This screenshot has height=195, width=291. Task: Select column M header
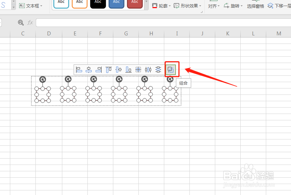click(x=279, y=34)
